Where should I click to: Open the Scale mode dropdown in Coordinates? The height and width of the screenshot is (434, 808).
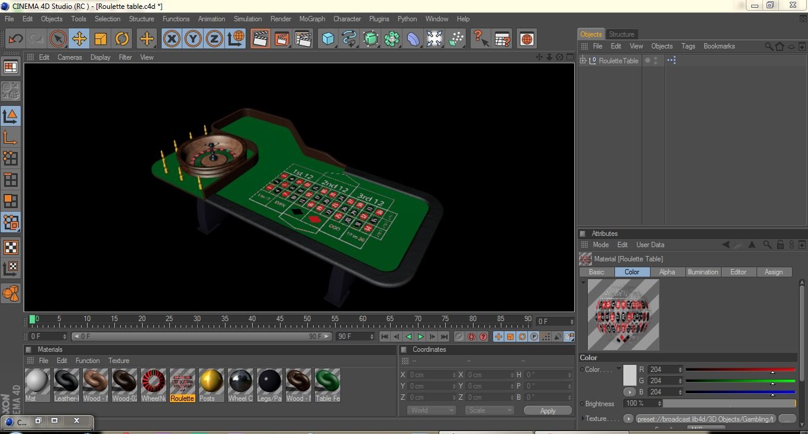pos(489,410)
